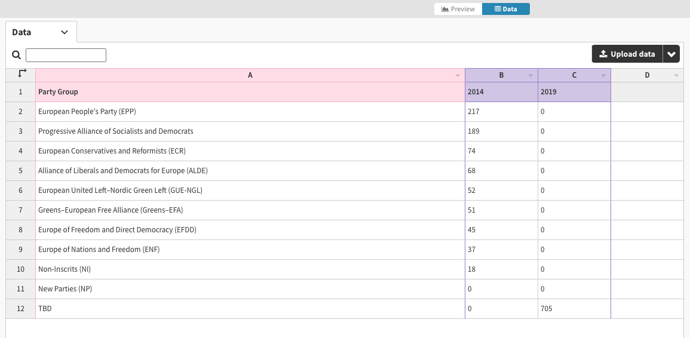Click the transpose rows and columns icon
The width and height of the screenshot is (690, 338).
(22, 74)
